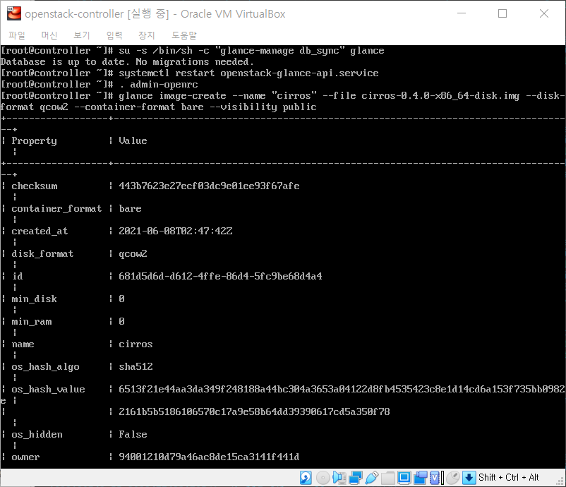The width and height of the screenshot is (566, 487).
Task: Click the checksum value 443b7623e27ecf03dc9e01ee93f67afe
Action: 209,186
